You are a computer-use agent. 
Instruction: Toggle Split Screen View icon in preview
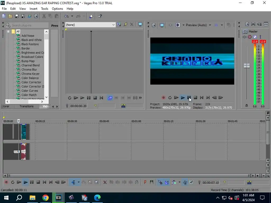click(x=178, y=25)
